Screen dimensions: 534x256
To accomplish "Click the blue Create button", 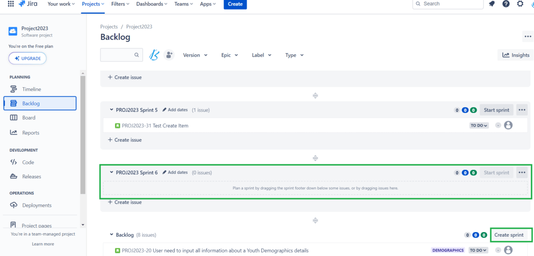I will click(x=235, y=4).
